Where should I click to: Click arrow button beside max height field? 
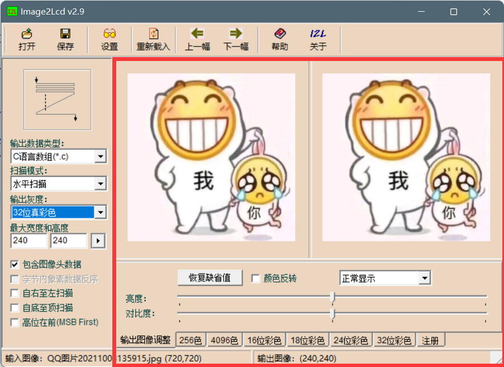[98, 241]
